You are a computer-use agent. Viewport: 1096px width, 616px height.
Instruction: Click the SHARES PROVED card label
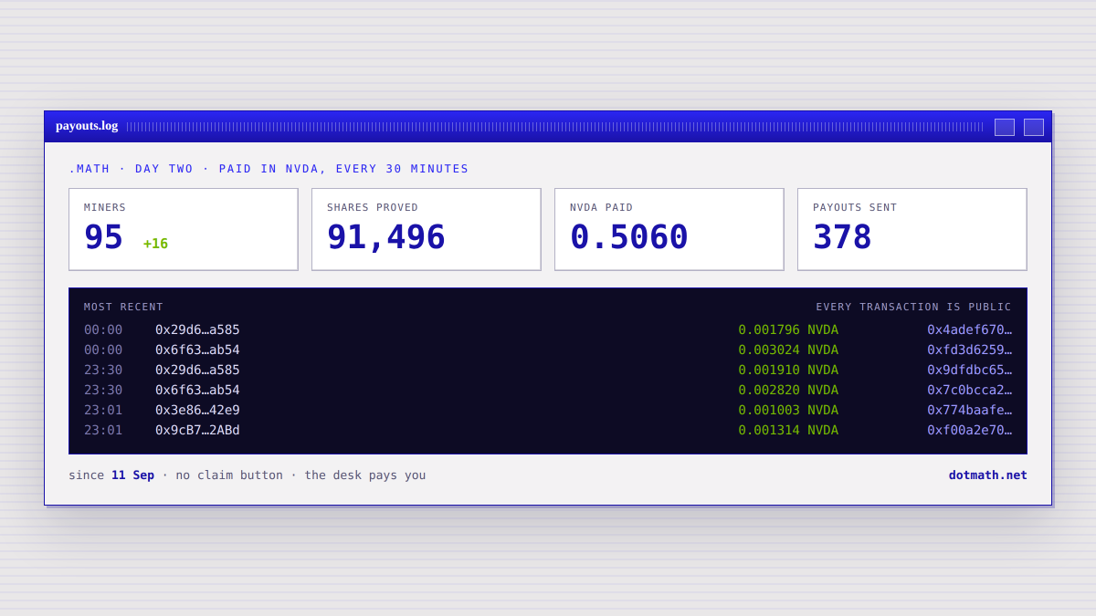tap(373, 207)
